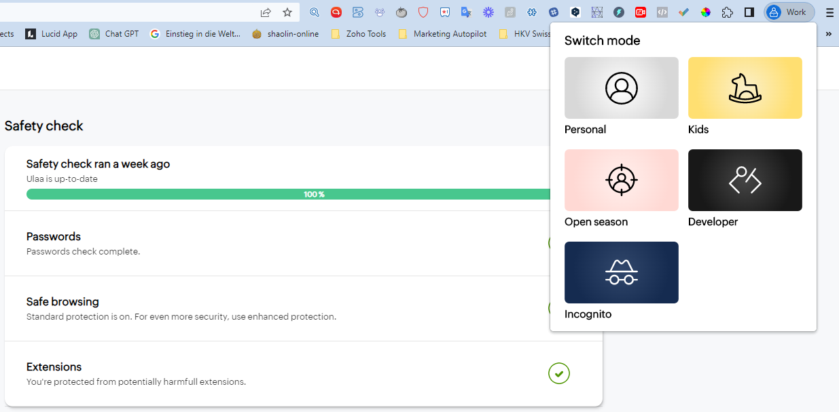Toggle the side panel icon
Viewport: 839px width, 412px height.
749,12
